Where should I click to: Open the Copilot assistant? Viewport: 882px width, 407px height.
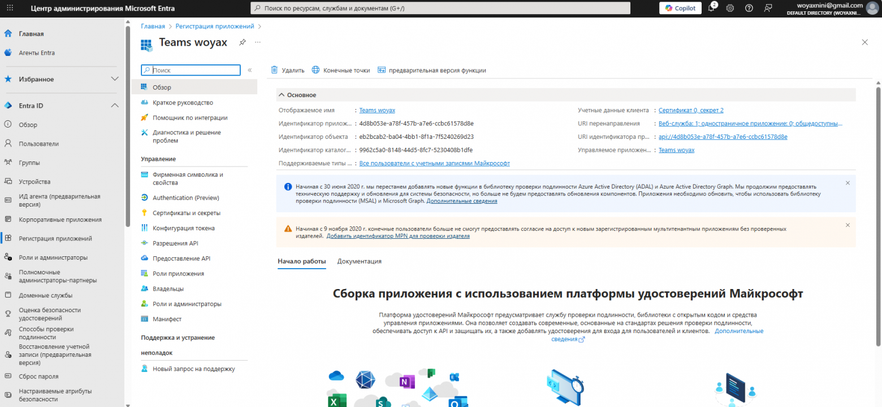(x=680, y=8)
